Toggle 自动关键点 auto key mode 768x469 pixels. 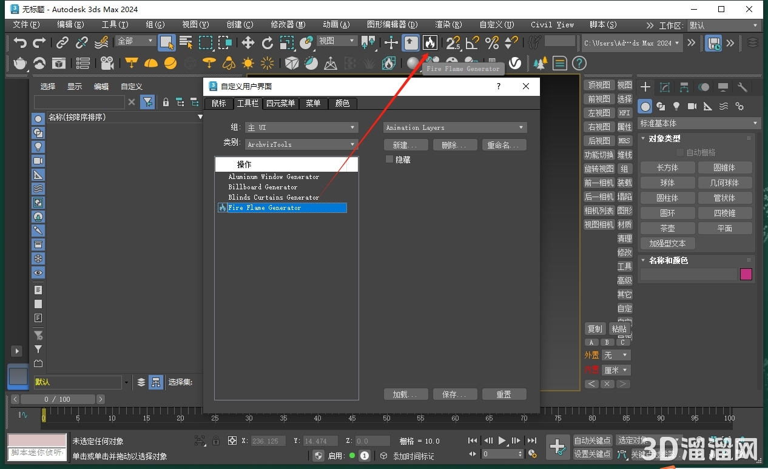click(593, 440)
